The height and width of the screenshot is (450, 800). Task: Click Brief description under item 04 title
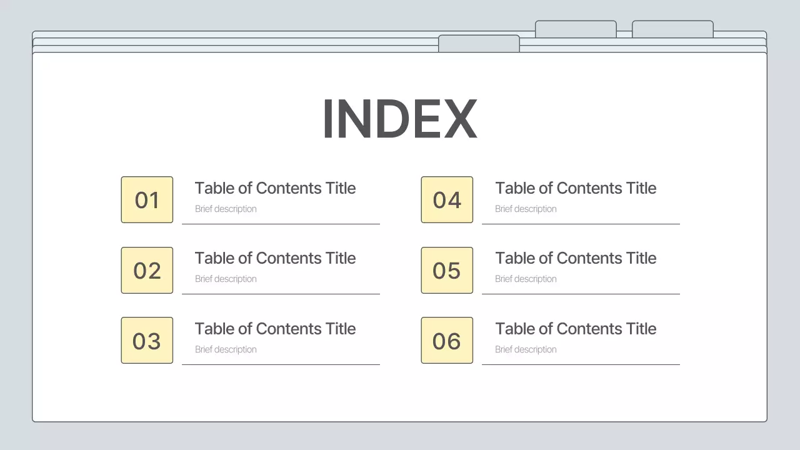(526, 209)
